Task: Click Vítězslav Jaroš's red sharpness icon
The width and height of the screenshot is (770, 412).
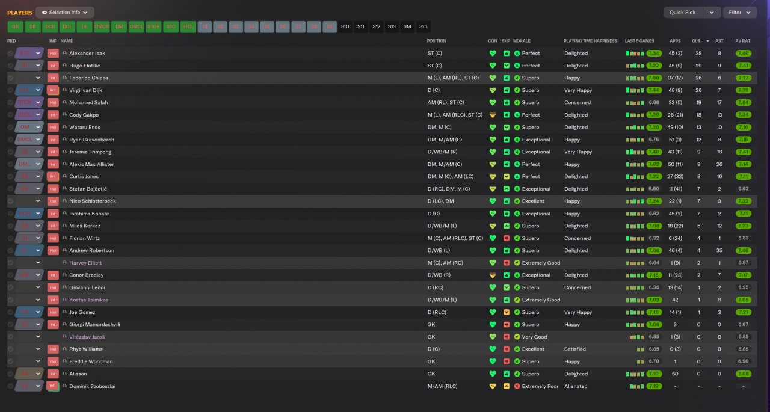Action: click(x=507, y=337)
